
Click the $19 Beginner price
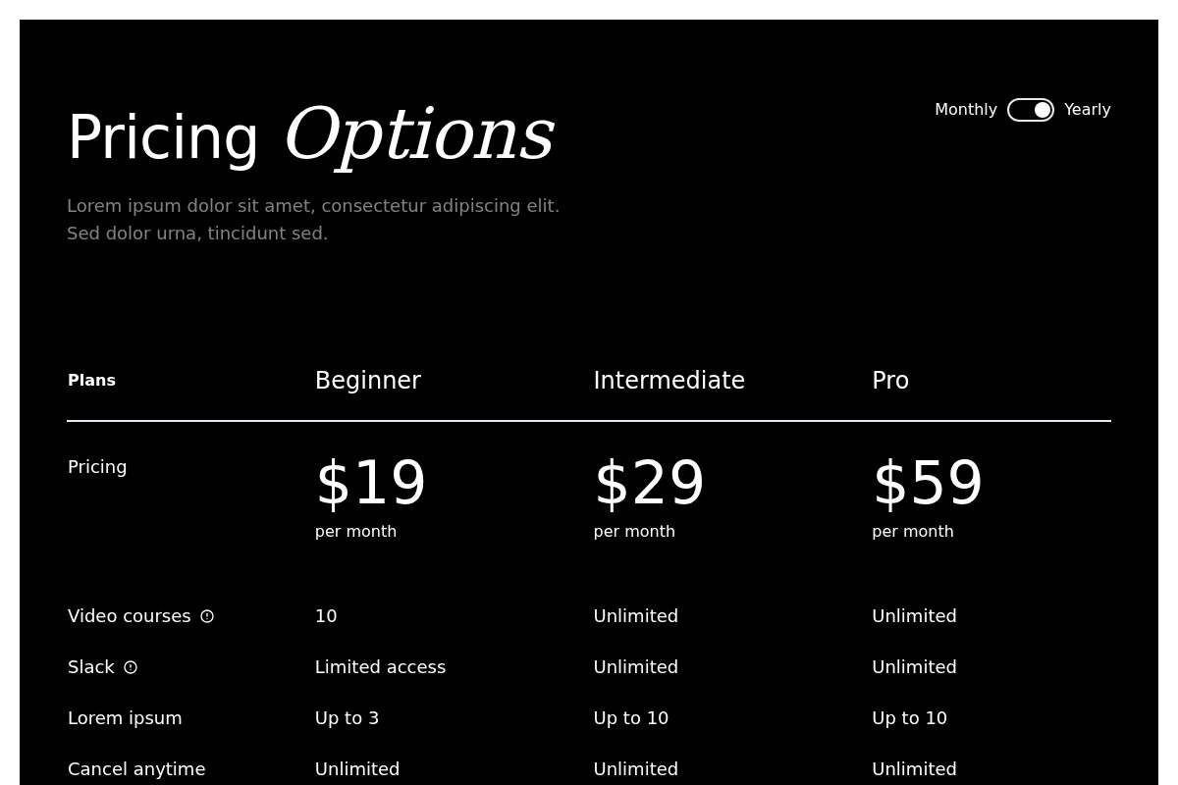coord(370,484)
